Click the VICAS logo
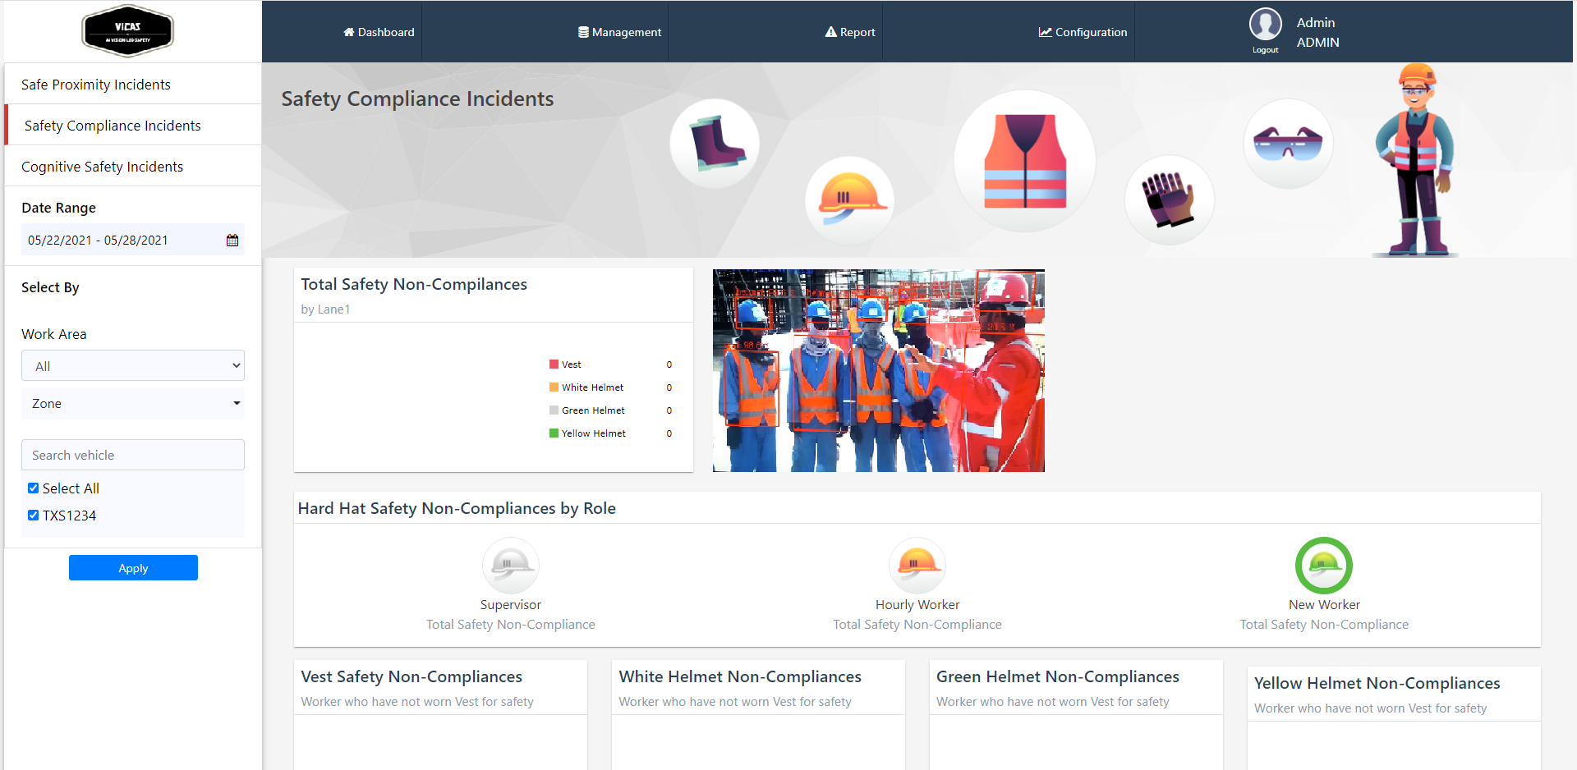The image size is (1577, 770). 127,31
